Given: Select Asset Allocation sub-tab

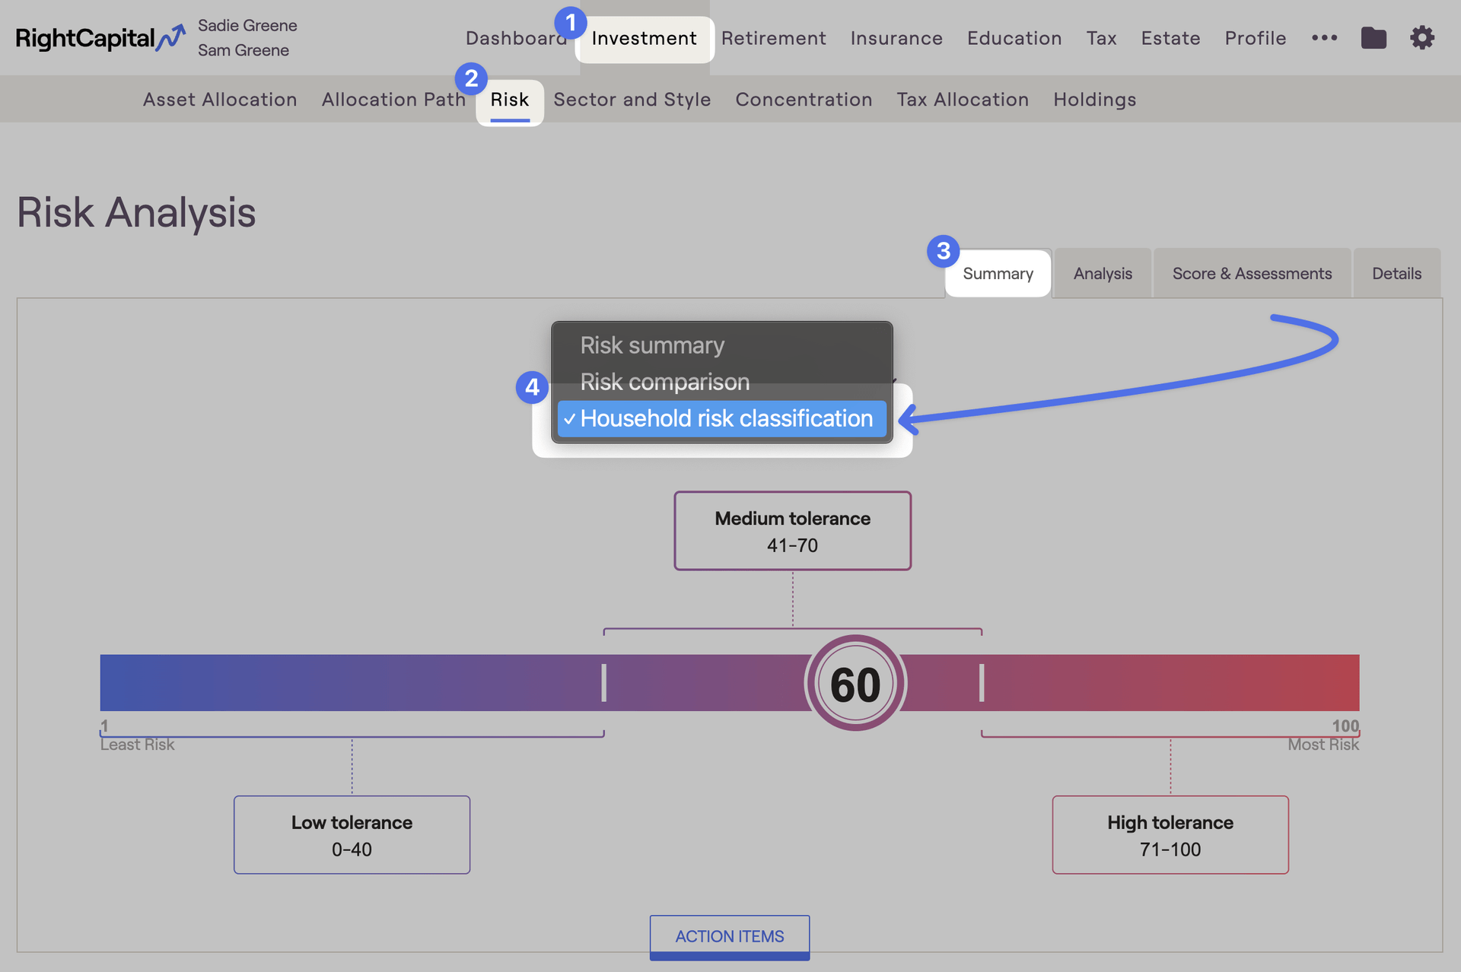Looking at the screenshot, I should click(x=220, y=100).
